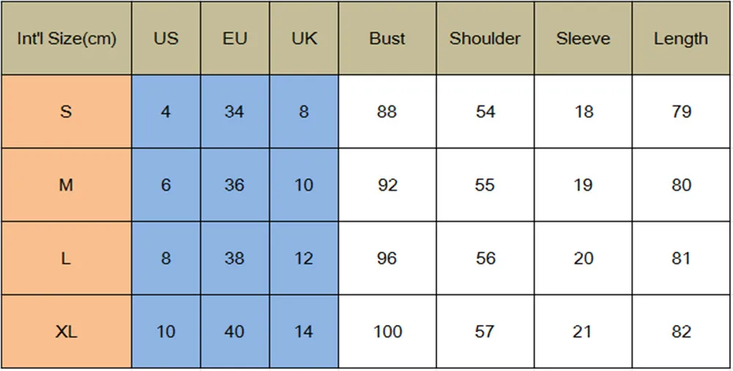733x371 pixels.
Task: Click the S size row label
Action: coord(67,112)
